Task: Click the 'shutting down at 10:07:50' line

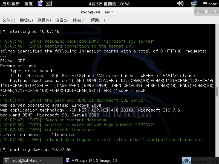Action: pyautogui.click(x=36, y=150)
